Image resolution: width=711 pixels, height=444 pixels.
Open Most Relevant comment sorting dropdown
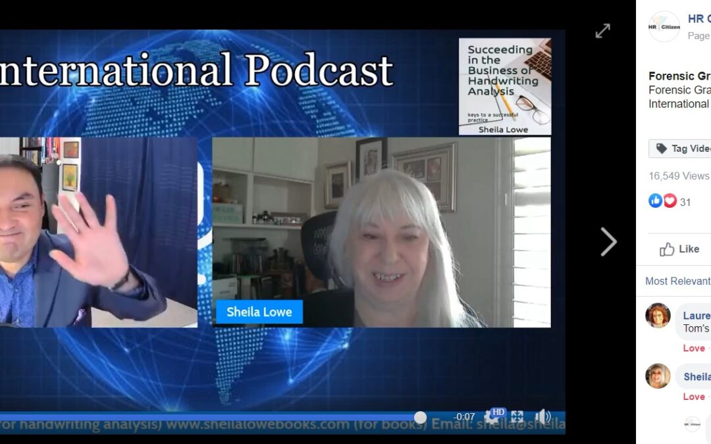tap(677, 281)
